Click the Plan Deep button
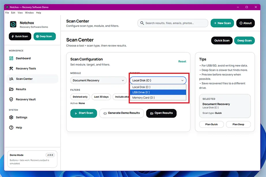Image resolution: width=266 pixels, height=177 pixels. pos(238,124)
